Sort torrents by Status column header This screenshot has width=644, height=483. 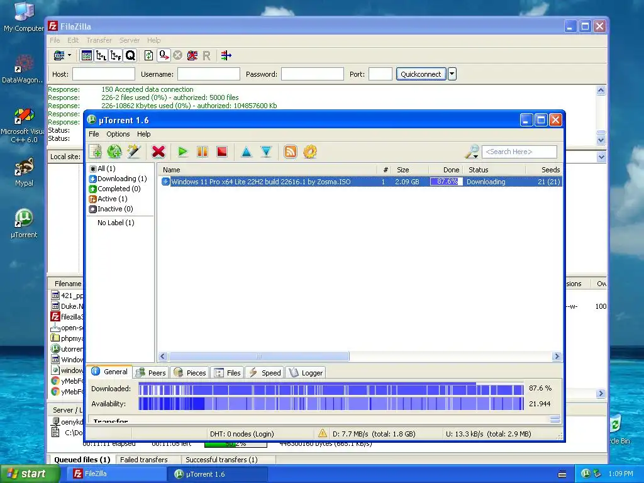(x=494, y=170)
